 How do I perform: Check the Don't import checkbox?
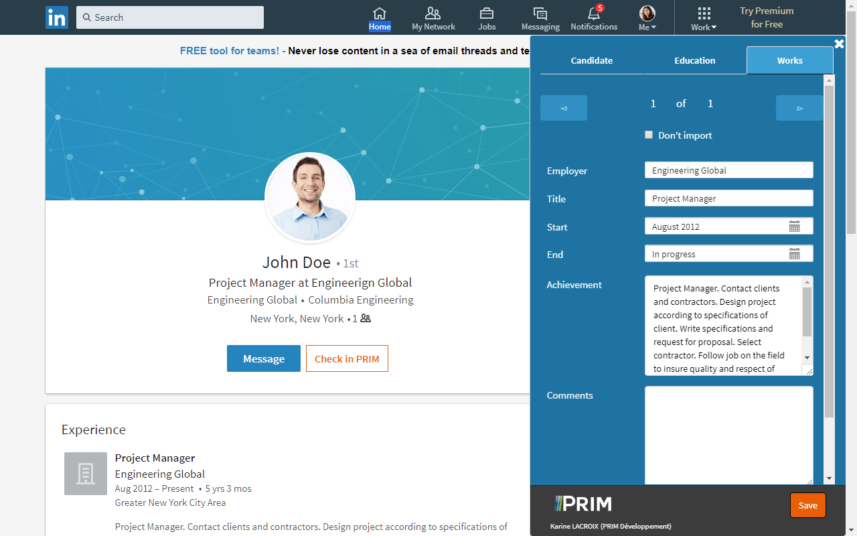point(649,135)
